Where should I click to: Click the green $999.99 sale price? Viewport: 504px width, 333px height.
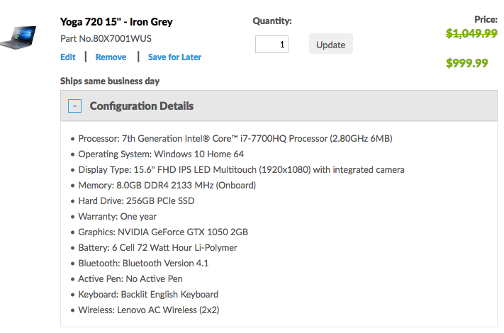point(466,63)
